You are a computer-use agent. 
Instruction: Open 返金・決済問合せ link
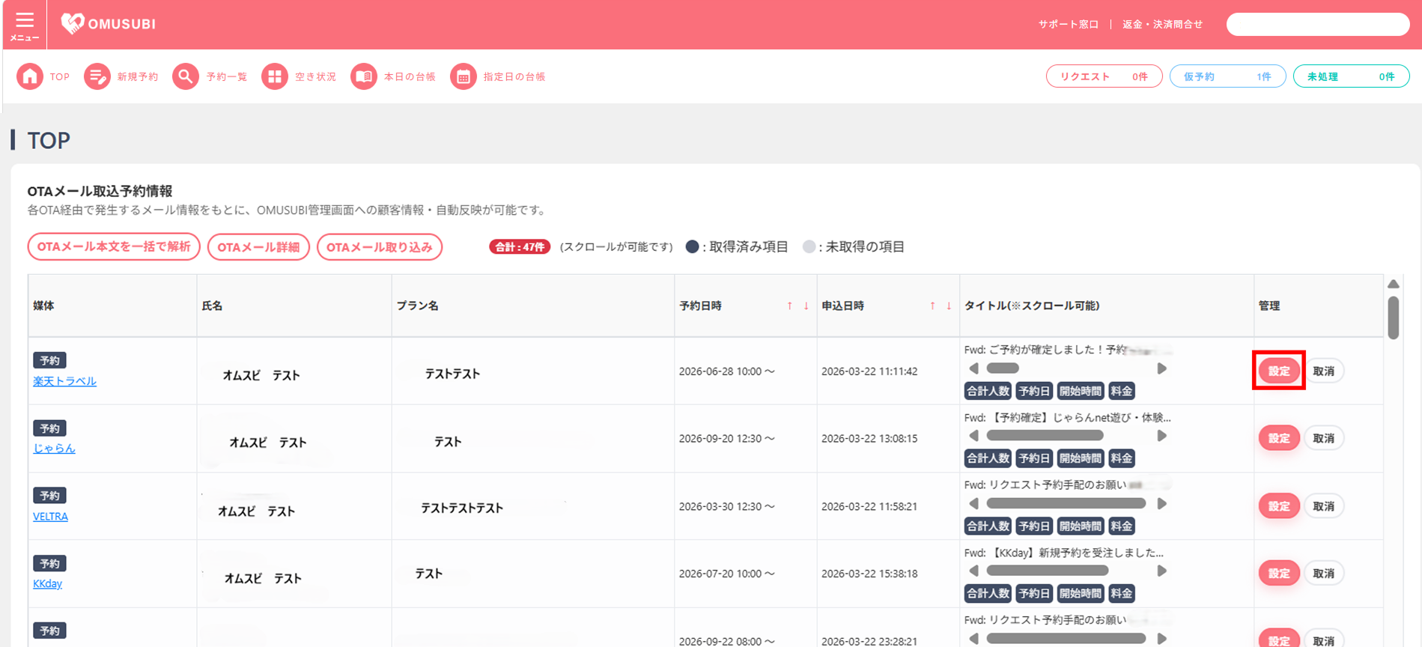coord(1162,25)
